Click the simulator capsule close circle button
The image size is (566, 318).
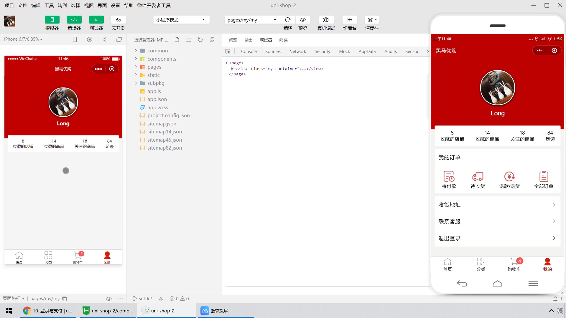tap(112, 69)
